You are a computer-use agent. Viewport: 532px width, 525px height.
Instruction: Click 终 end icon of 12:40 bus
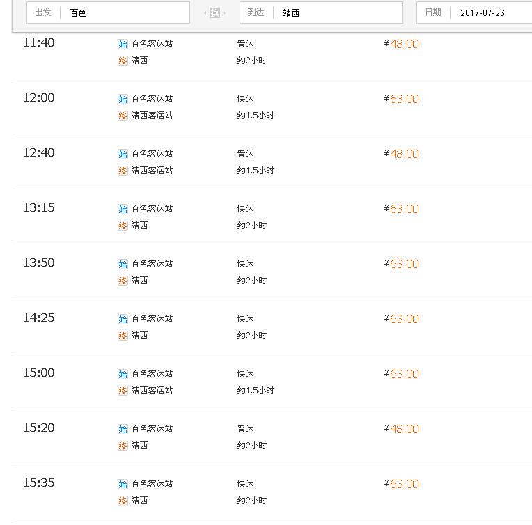tap(123, 171)
